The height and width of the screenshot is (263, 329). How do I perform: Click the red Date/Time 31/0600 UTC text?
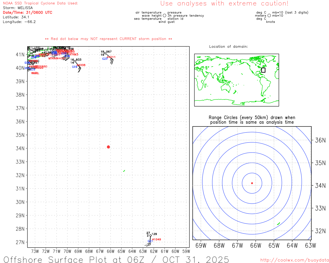(x=28, y=12)
